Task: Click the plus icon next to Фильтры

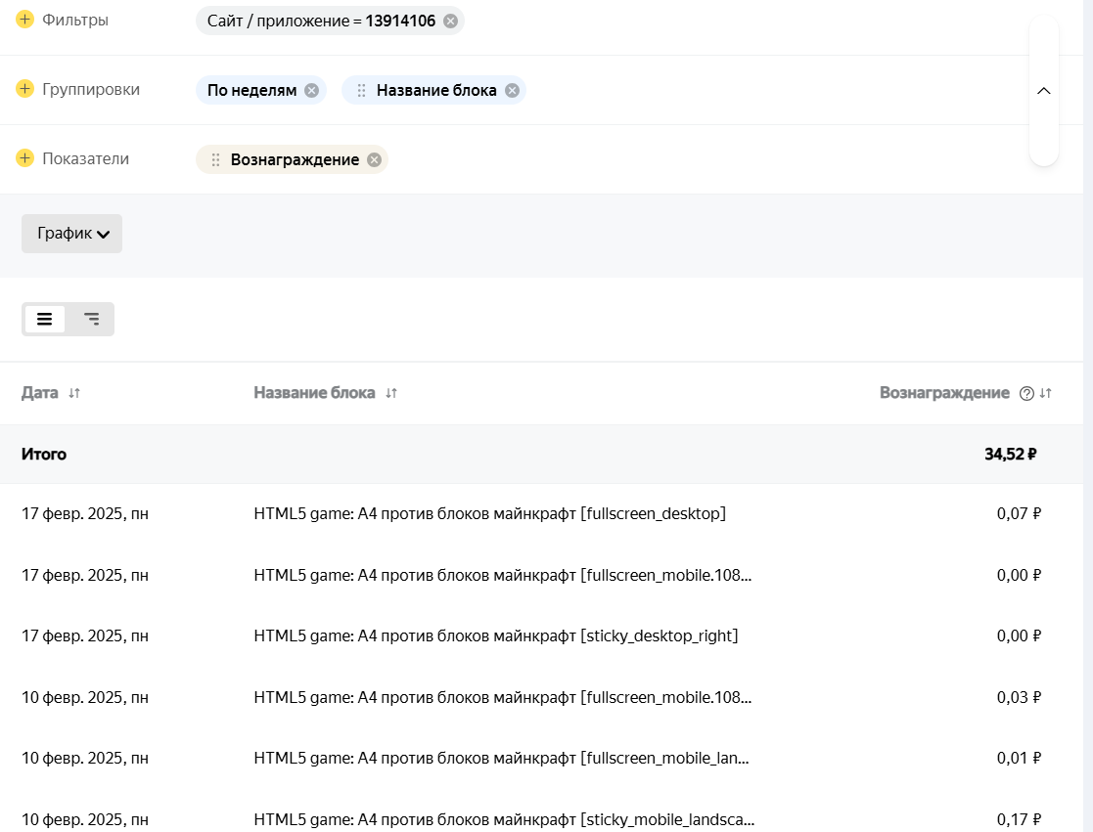Action: (25, 20)
